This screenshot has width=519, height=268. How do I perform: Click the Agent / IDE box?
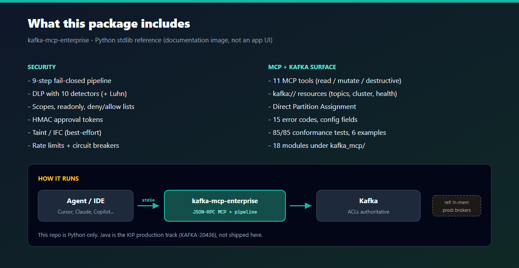tap(86, 206)
